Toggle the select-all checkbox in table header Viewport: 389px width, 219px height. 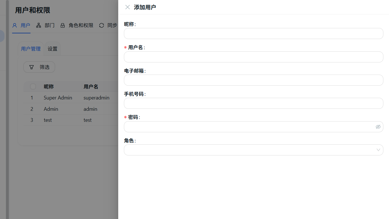coord(33,86)
